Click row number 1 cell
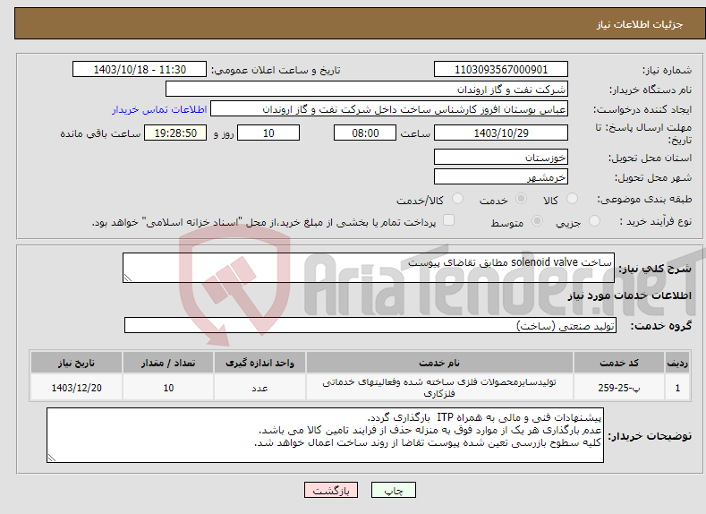The image size is (706, 514). click(x=677, y=388)
